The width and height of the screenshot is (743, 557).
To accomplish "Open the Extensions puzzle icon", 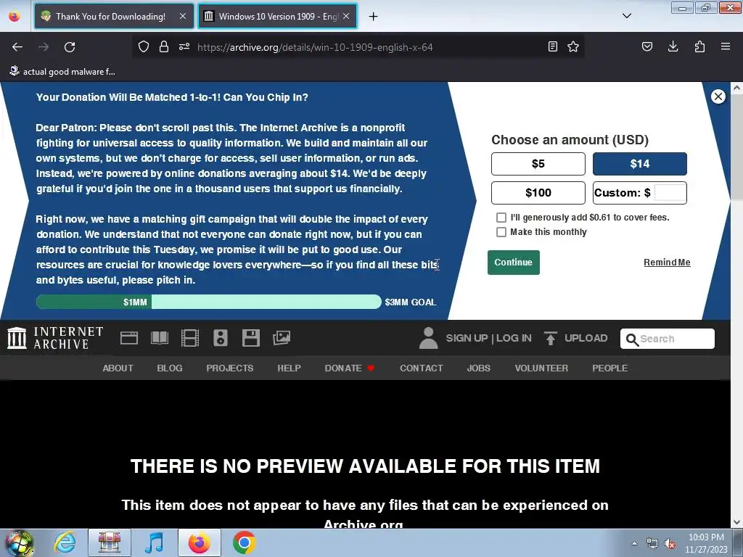I will click(x=699, y=46).
